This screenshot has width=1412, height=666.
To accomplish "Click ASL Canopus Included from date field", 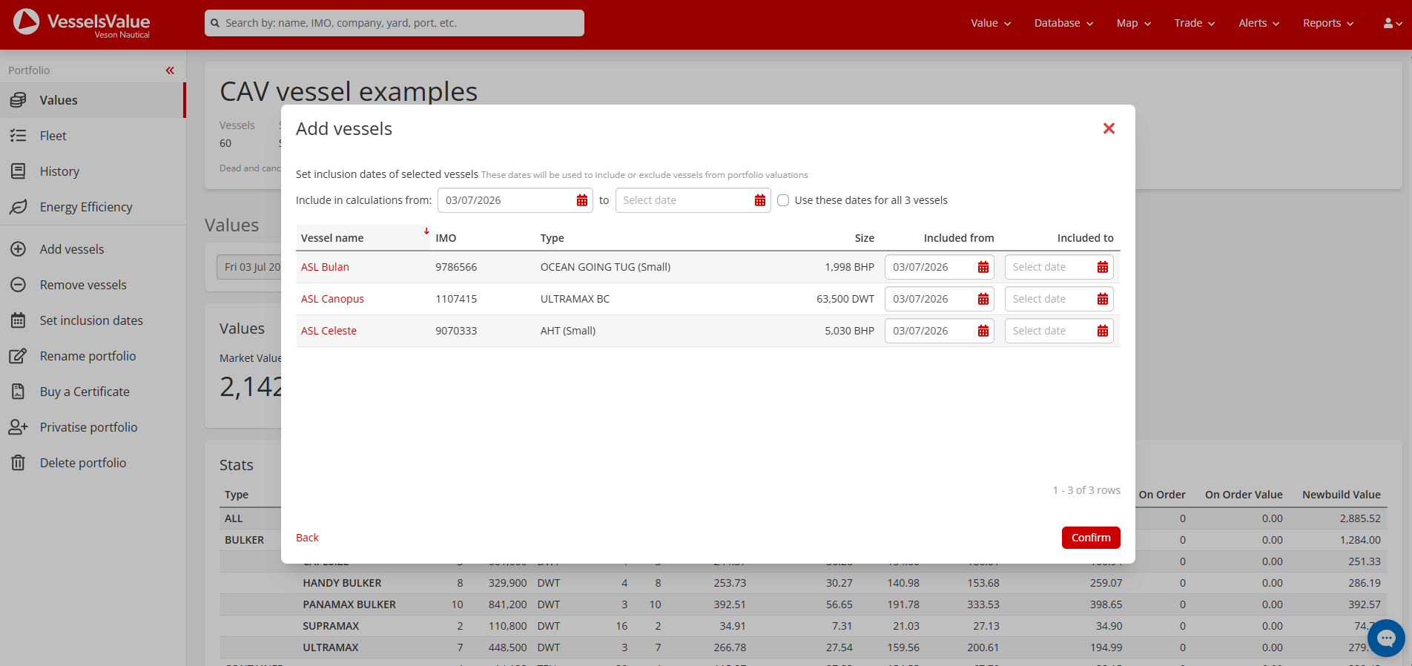I will coord(939,299).
